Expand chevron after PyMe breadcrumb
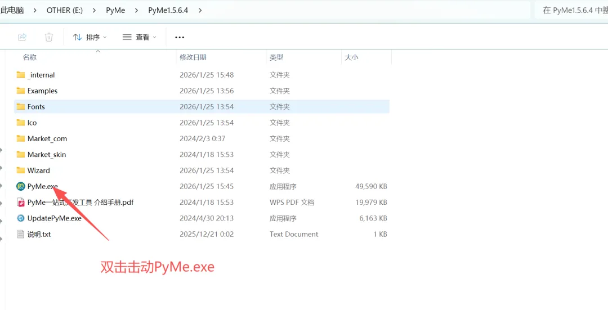The height and width of the screenshot is (310, 608). 136,11
